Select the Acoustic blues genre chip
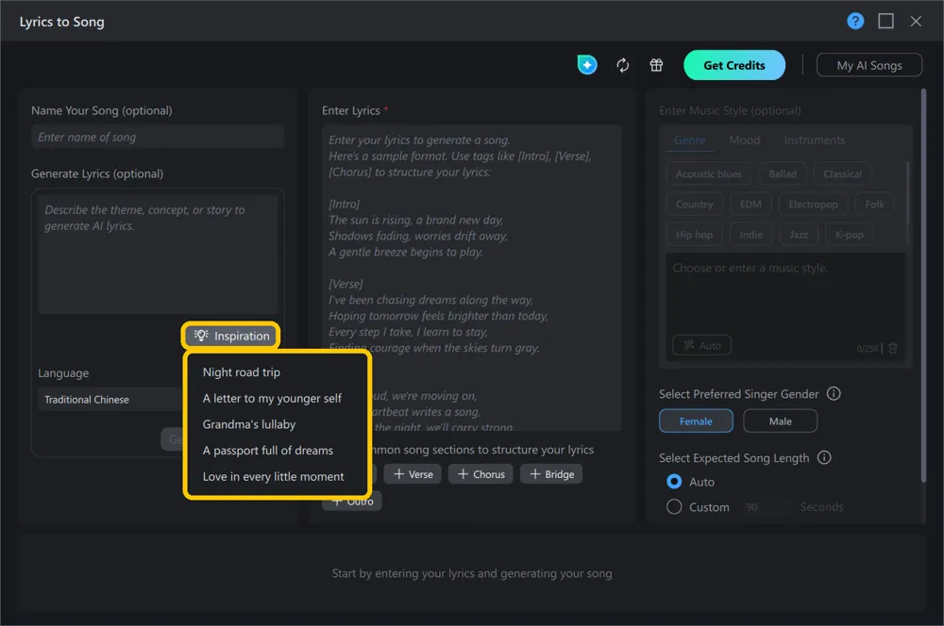Viewport: 944px width, 626px height. (x=709, y=173)
